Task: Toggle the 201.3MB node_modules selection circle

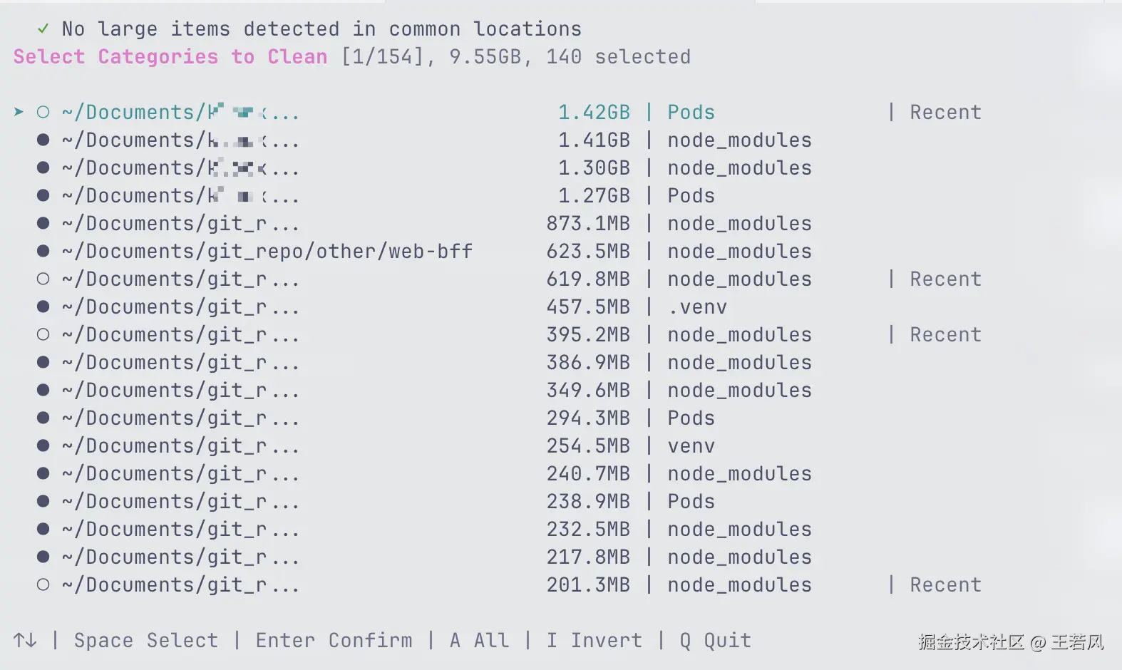Action: click(43, 584)
